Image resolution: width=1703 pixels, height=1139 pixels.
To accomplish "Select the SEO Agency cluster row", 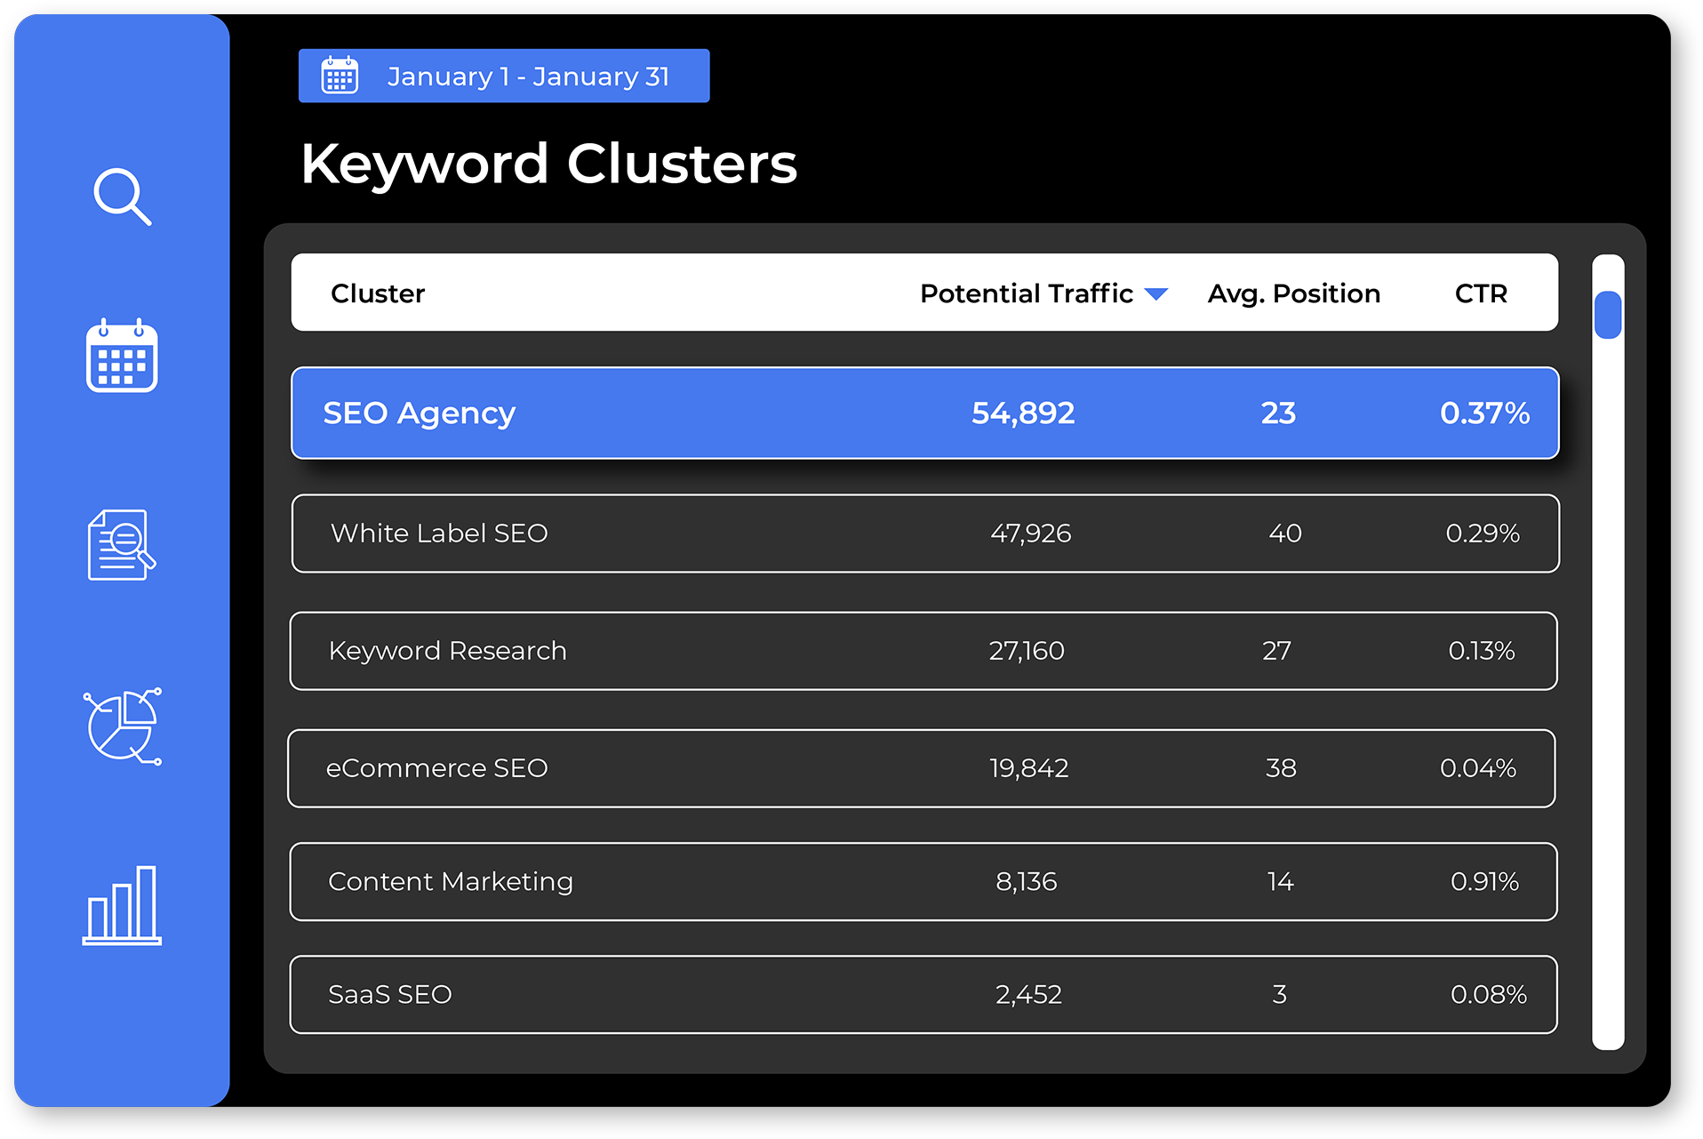I will pyautogui.click(x=924, y=413).
